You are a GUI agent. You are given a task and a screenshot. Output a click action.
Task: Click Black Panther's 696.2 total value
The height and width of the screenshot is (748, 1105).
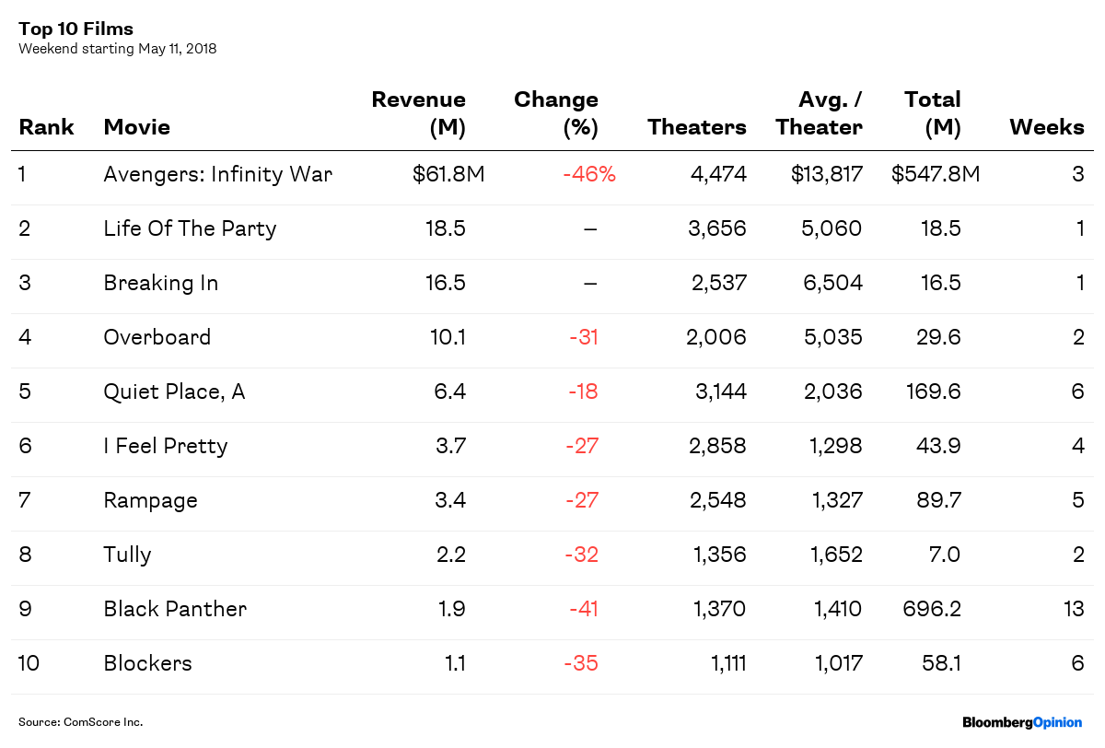coord(934,609)
